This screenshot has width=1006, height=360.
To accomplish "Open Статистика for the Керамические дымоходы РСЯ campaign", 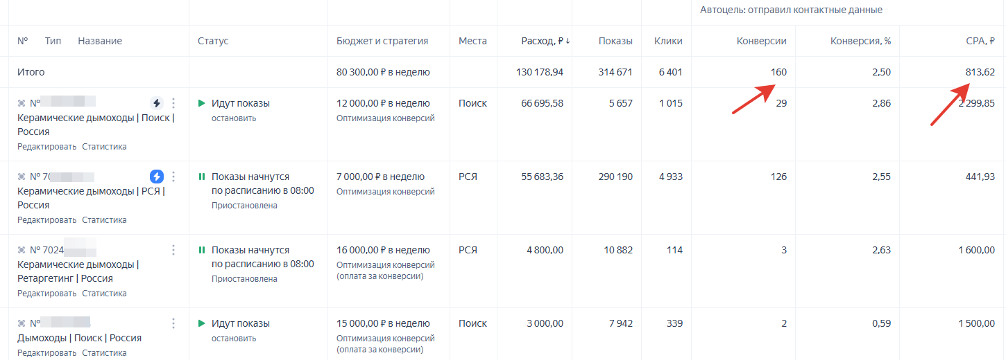I will coord(104,220).
